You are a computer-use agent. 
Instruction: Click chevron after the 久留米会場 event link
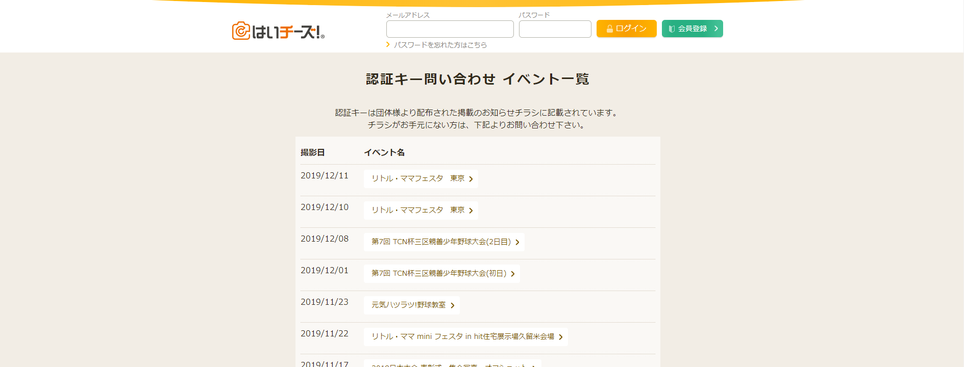point(560,337)
